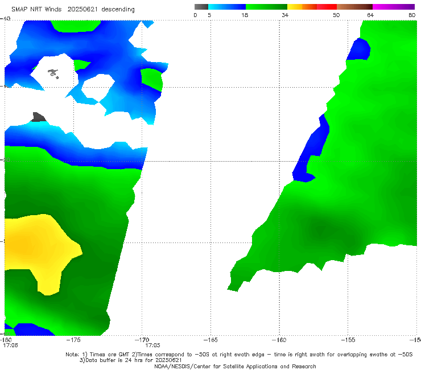Click the "NOAA/NESDIS/Center for Satellite Applications and Research" credit
The image size is (421, 370).
pos(235,367)
